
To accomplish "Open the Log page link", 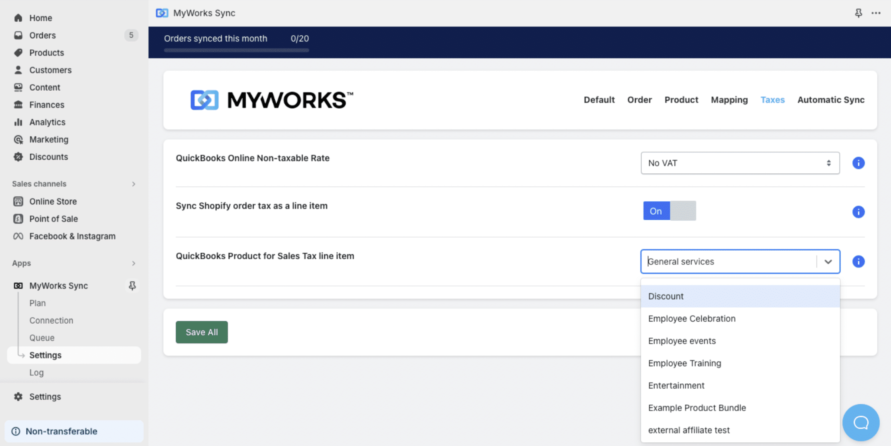I will click(36, 372).
